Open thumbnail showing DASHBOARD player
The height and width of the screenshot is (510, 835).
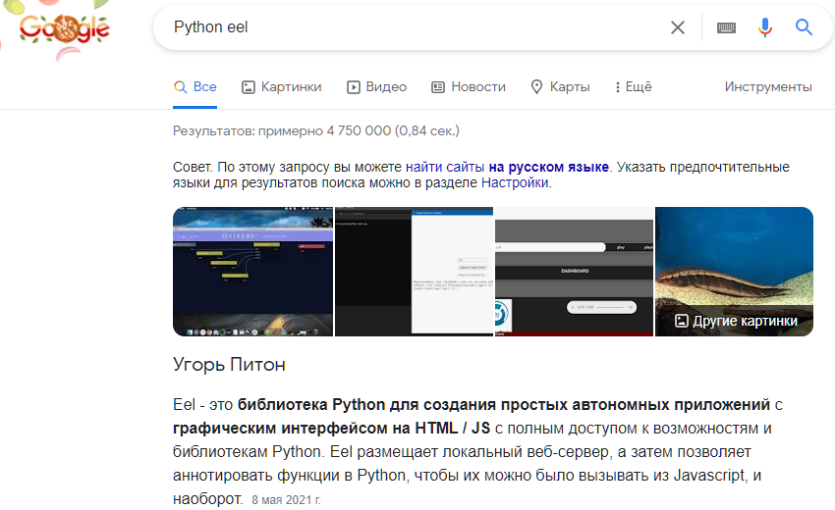[x=574, y=272]
